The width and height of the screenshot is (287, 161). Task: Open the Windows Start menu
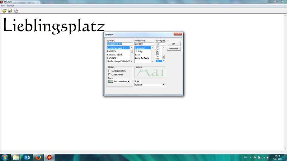coord(5,157)
